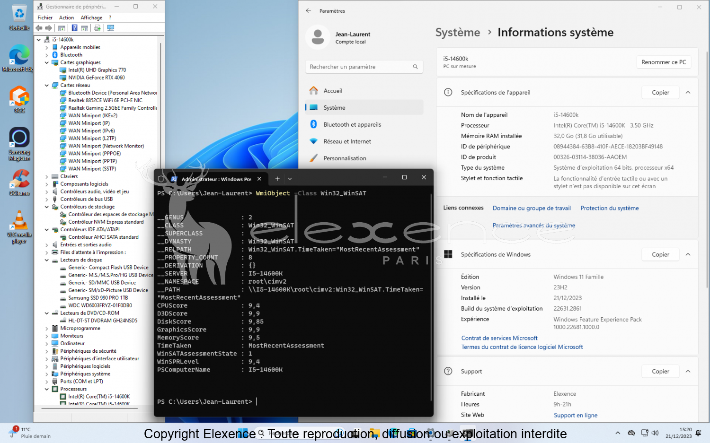
Task: Open the Samsung Magician desktop icon
Action: coord(19,144)
